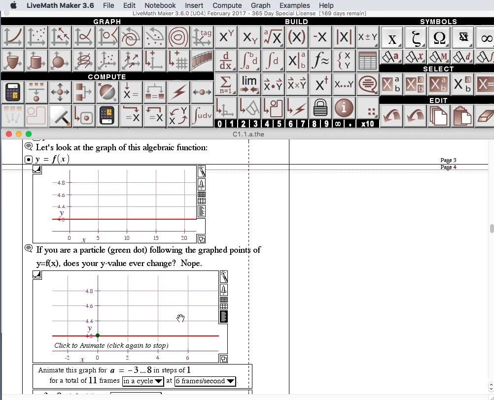Toggle the checkbox at the first graph's top-left corner

[x=36, y=169]
